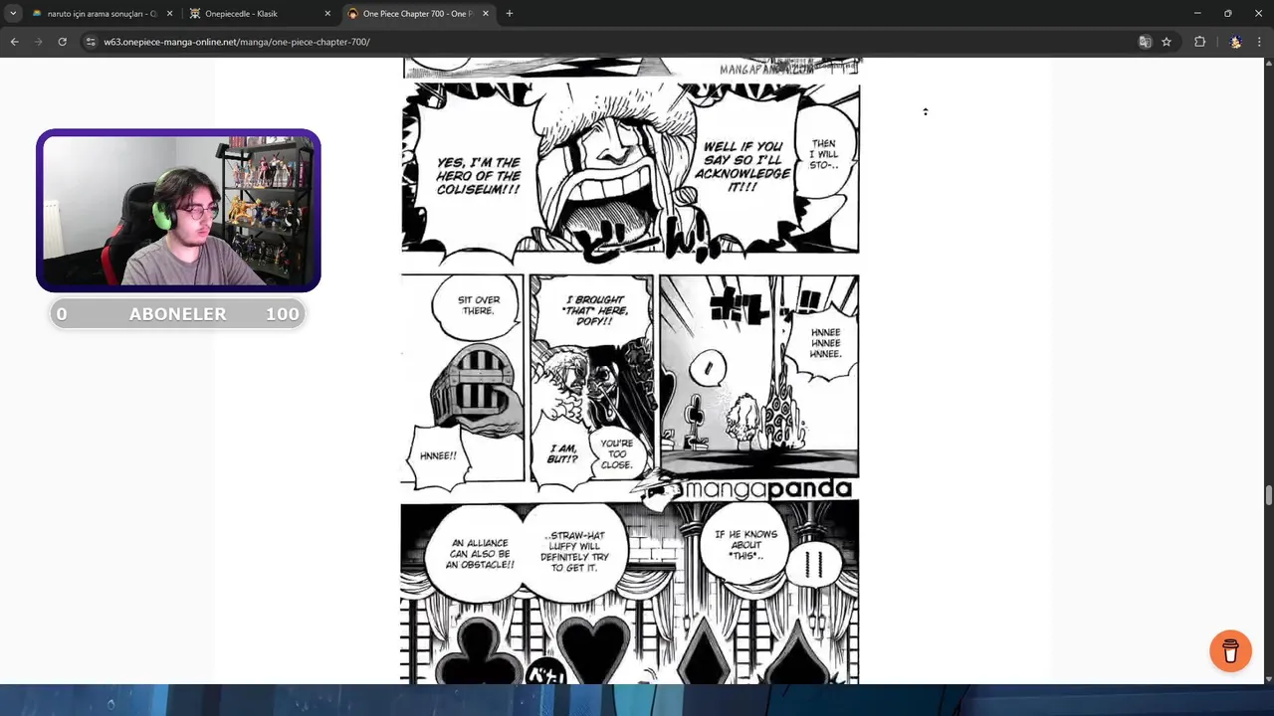The height and width of the screenshot is (716, 1274).
Task: Go forward to the next page
Action: [x=38, y=42]
